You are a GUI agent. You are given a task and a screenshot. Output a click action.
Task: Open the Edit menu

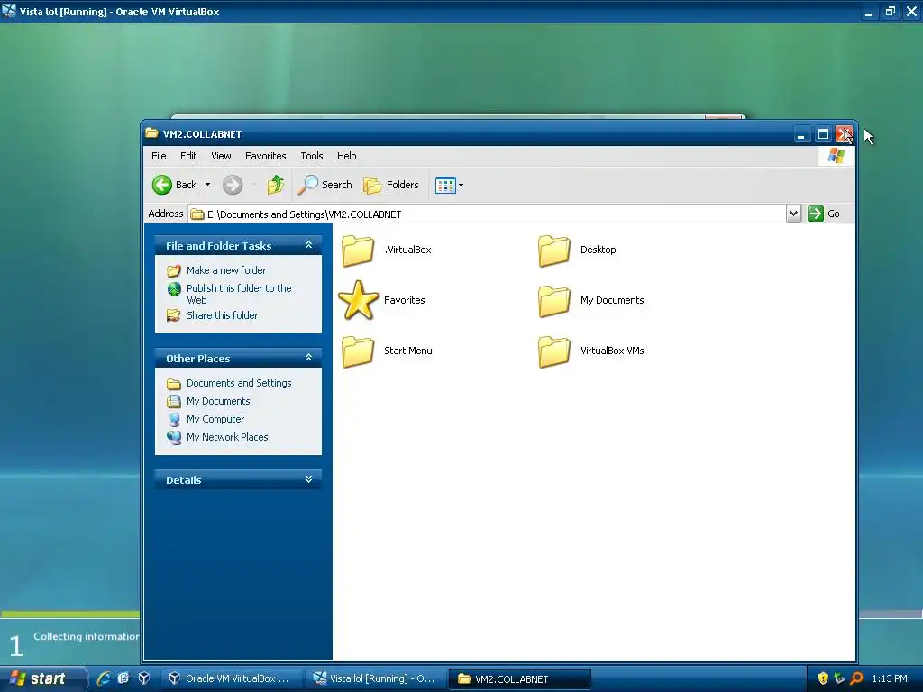point(188,156)
